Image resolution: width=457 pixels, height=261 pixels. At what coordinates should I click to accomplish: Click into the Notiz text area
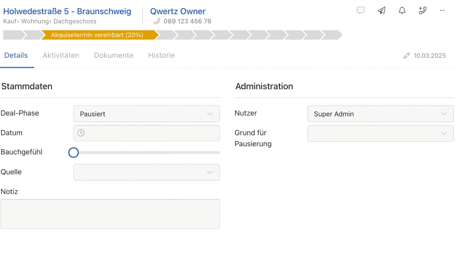click(110, 214)
